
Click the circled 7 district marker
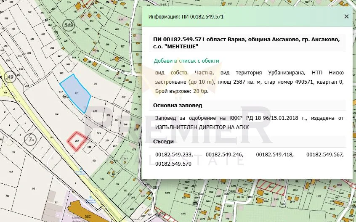pyautogui.click(x=30, y=139)
